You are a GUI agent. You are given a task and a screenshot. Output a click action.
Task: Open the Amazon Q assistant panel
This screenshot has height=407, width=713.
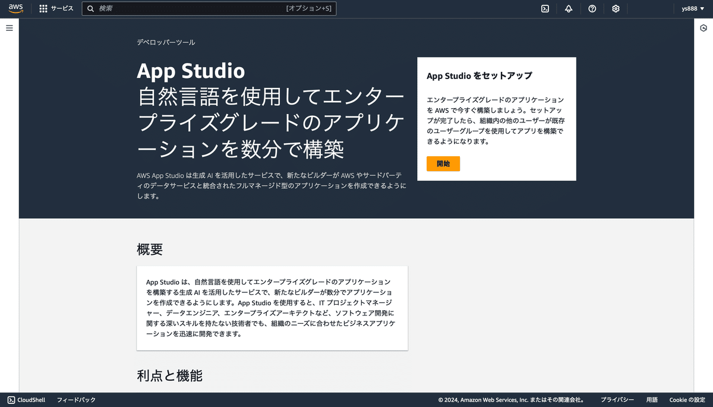704,27
